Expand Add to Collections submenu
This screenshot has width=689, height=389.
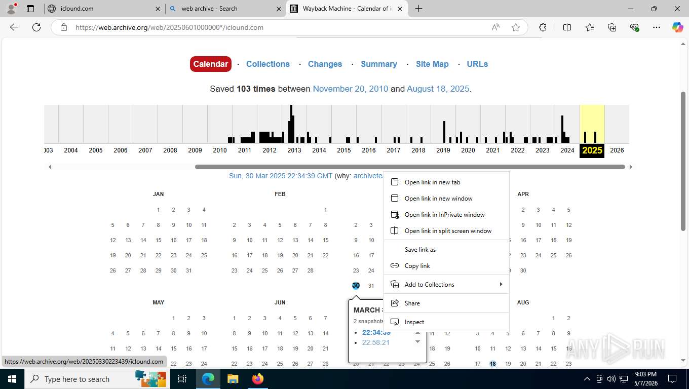coord(446,285)
